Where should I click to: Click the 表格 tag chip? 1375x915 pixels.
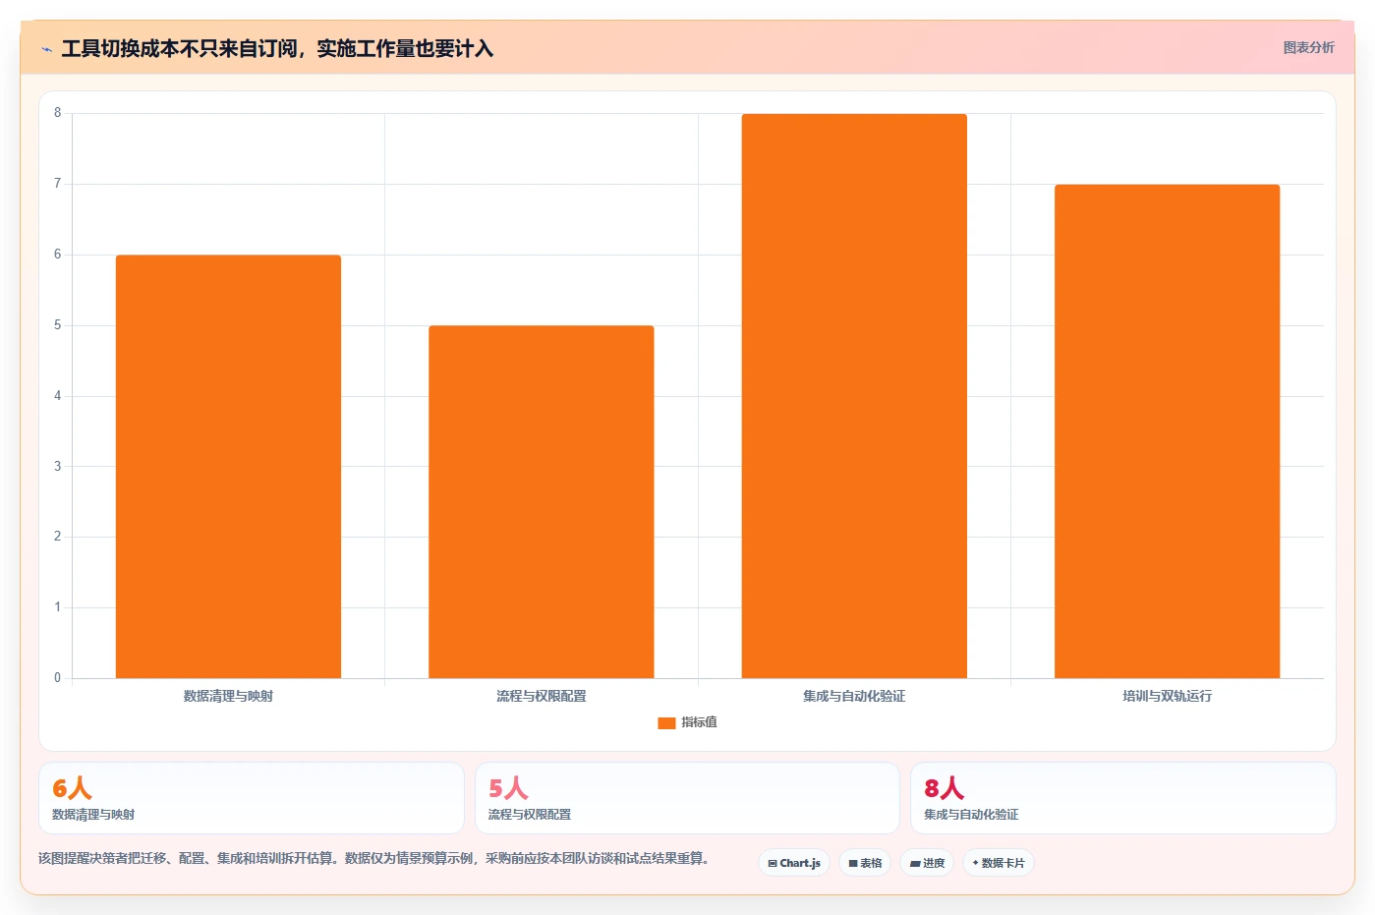pyautogui.click(x=865, y=863)
